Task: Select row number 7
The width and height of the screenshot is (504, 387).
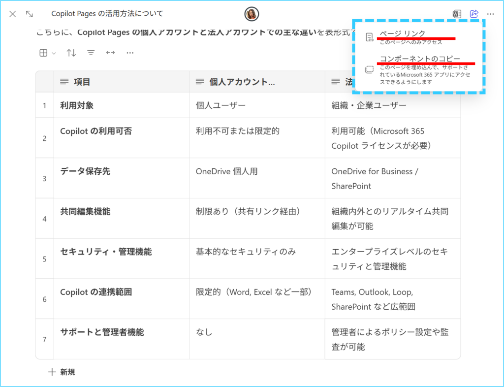Action: pos(45,339)
